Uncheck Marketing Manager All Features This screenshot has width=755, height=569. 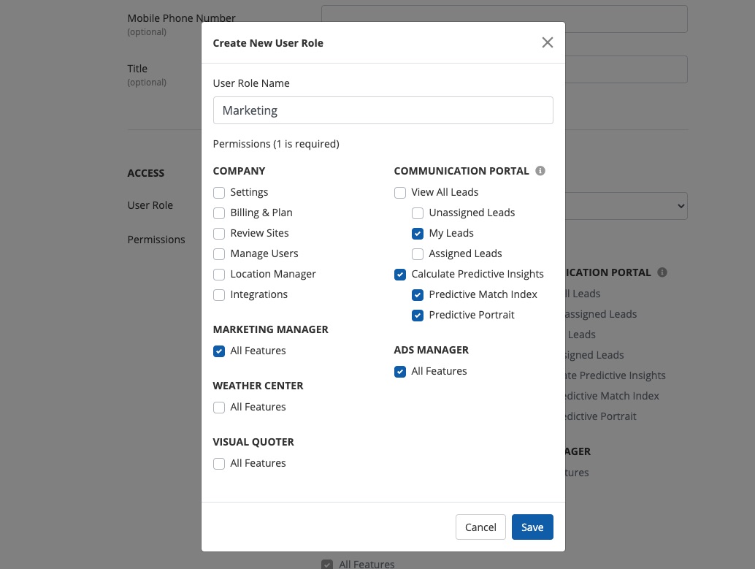pos(219,351)
